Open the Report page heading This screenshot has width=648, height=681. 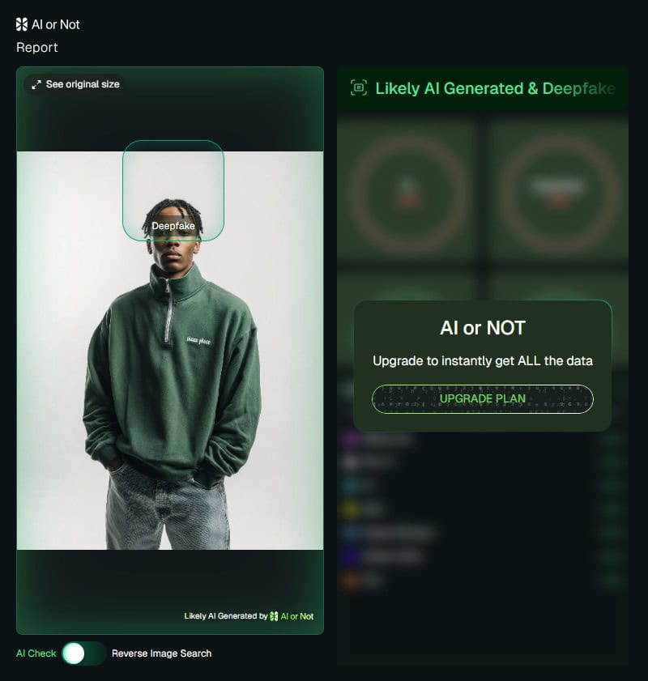coord(37,47)
